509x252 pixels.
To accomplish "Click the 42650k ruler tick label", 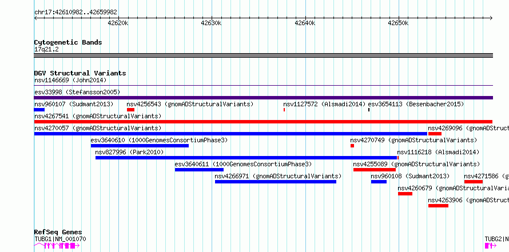I will tap(398, 23).
